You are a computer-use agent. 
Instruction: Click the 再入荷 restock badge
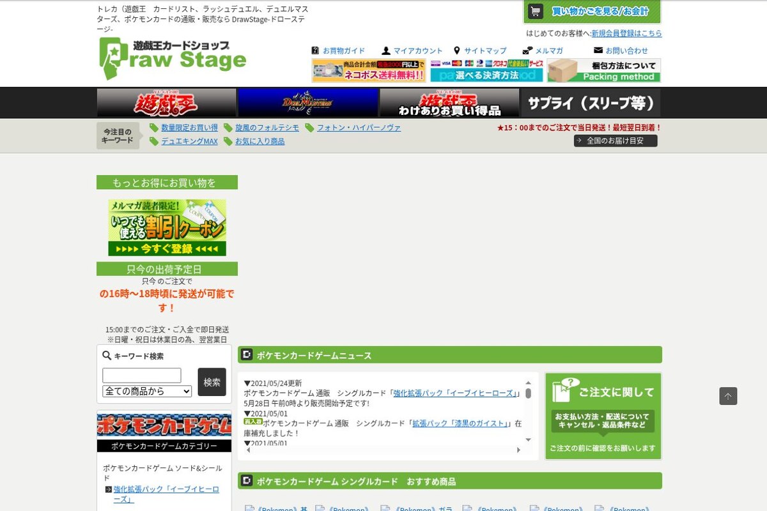click(x=253, y=422)
